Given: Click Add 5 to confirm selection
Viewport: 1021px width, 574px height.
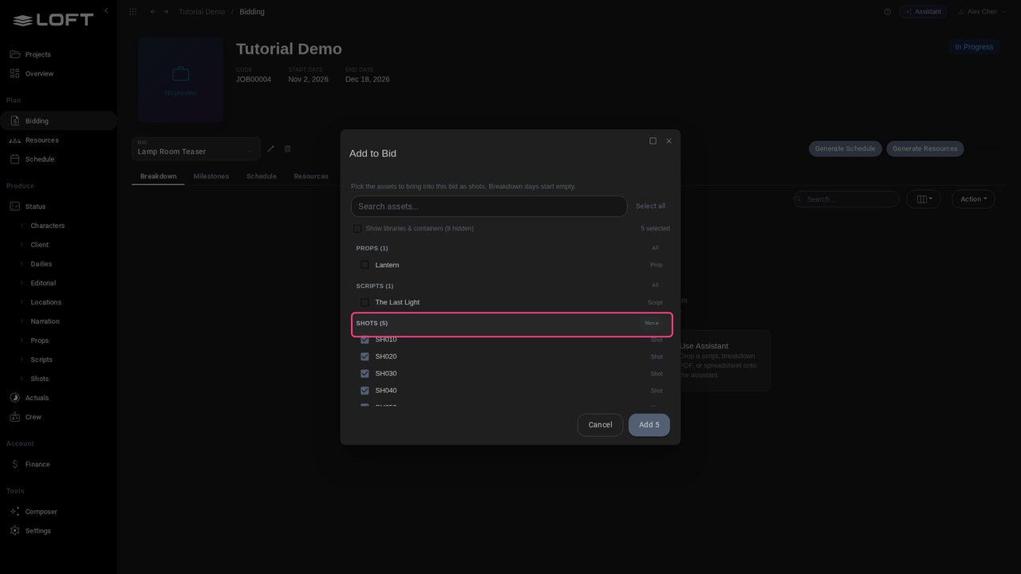Looking at the screenshot, I should pyautogui.click(x=649, y=425).
